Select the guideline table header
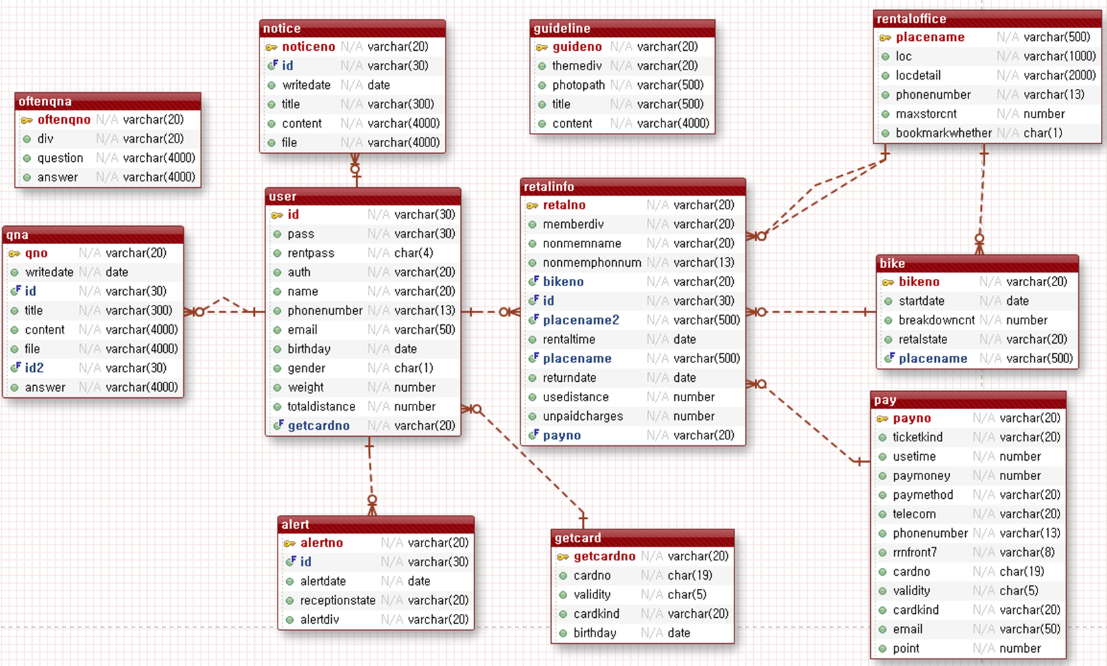 [x=623, y=29]
